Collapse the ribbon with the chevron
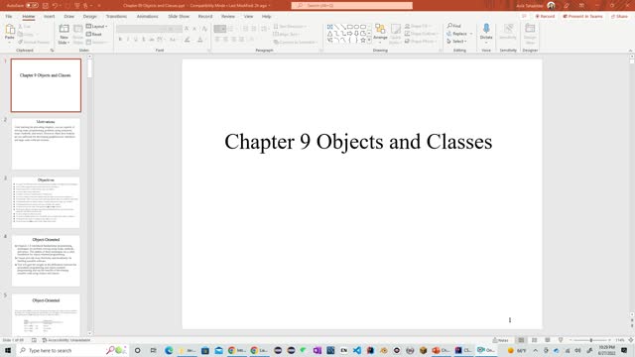The height and width of the screenshot is (357, 635). click(630, 51)
